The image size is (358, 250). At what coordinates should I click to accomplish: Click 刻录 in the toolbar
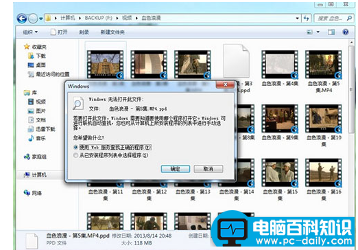click(84, 32)
